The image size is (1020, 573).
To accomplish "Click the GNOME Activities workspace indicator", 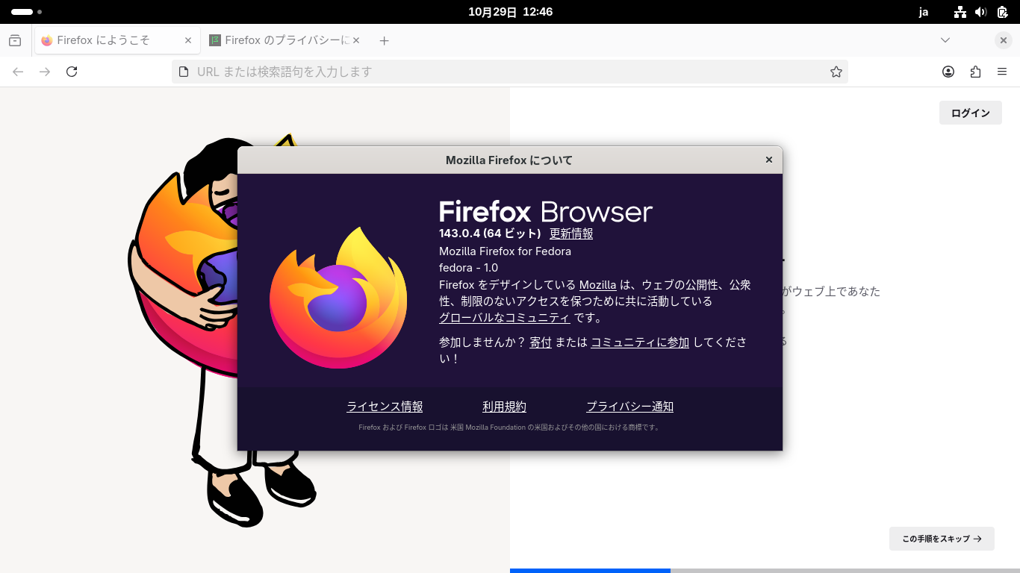I will [x=26, y=12].
